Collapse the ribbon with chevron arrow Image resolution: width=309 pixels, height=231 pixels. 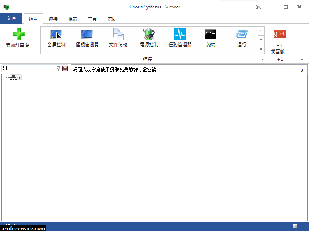(x=302, y=59)
